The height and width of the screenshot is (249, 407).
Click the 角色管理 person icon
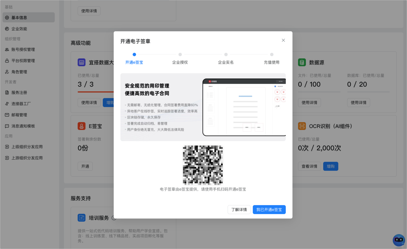tap(7, 72)
